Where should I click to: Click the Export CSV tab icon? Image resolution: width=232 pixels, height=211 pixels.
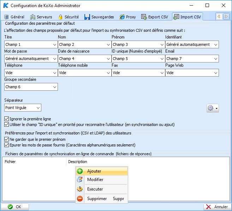[x=144, y=17]
